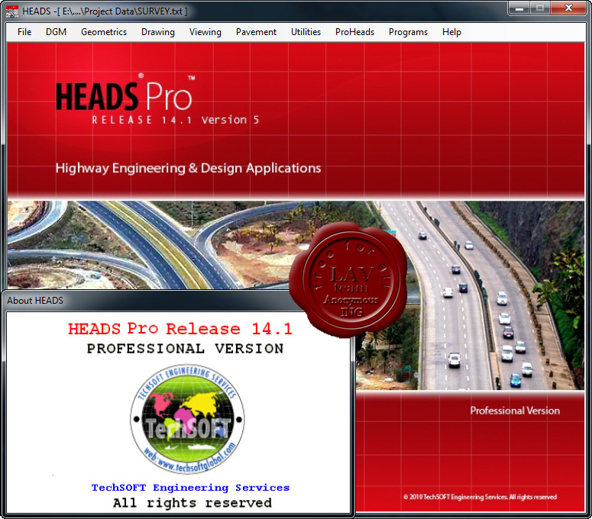Open the Utilities menu
The height and width of the screenshot is (519, 592).
point(306,32)
